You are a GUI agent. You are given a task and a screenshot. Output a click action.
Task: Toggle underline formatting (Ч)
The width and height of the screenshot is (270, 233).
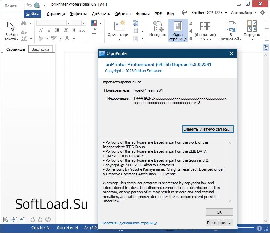[x=74, y=30]
